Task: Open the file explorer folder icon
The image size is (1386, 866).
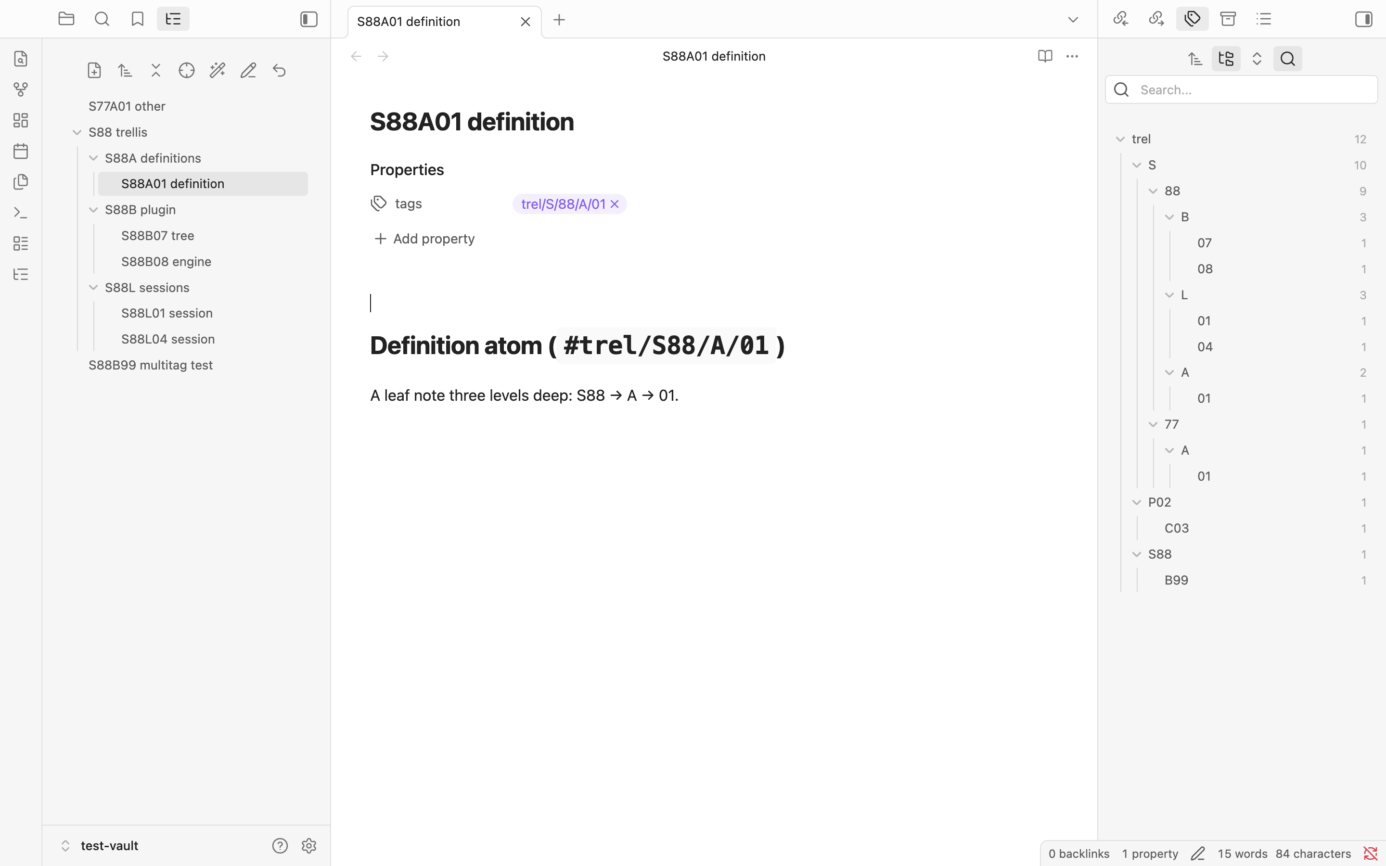Action: click(x=66, y=19)
